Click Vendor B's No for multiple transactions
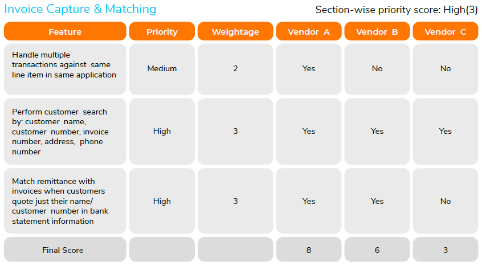 377,69
